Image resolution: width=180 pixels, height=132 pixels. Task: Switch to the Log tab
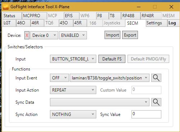172,23
